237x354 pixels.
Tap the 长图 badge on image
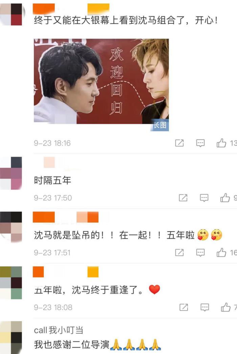(160, 125)
